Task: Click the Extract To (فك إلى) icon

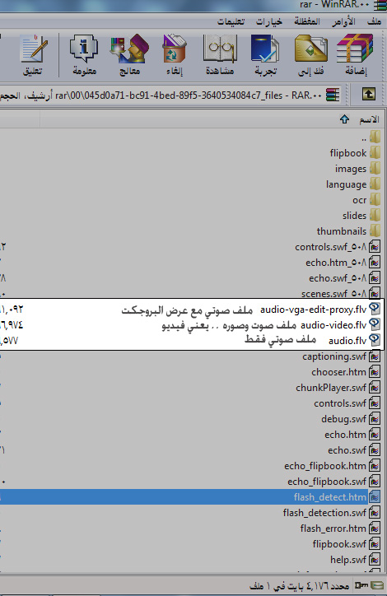Action: tap(310, 49)
